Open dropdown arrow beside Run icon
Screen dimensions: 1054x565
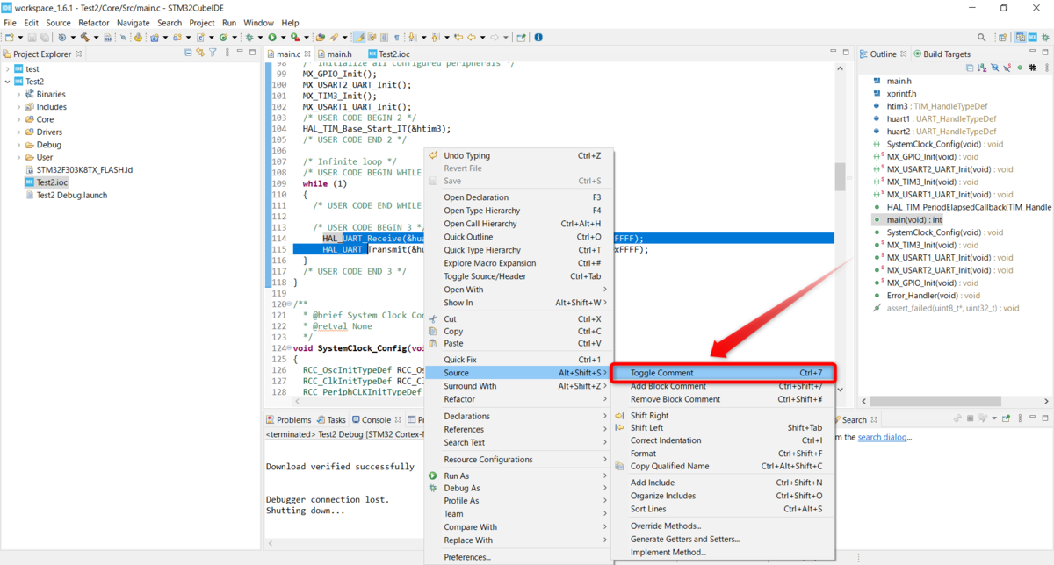pyautogui.click(x=283, y=38)
